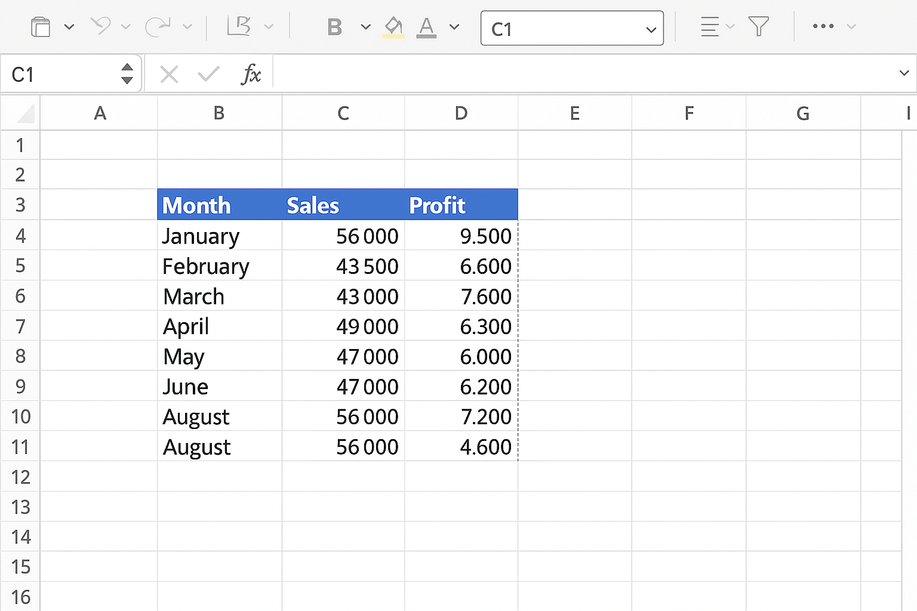Expand the alignment options arrow
The image size is (917, 611).
point(730,27)
